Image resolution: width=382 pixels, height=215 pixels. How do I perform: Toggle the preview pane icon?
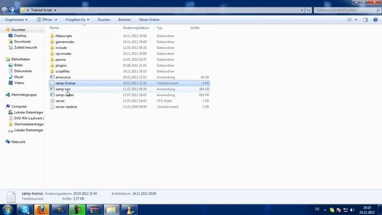coord(365,20)
